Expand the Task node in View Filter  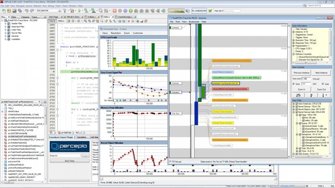[297, 148]
